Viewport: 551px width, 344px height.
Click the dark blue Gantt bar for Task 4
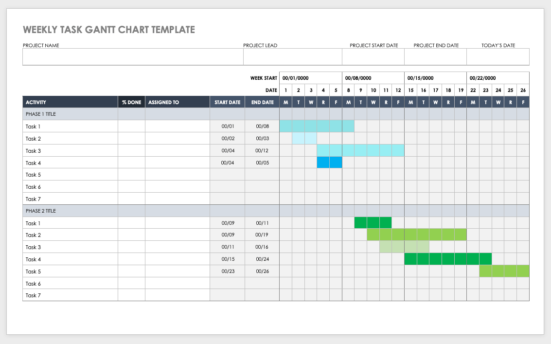click(330, 163)
